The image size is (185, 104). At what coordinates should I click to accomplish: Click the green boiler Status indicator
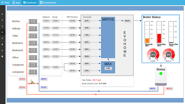click(161, 74)
